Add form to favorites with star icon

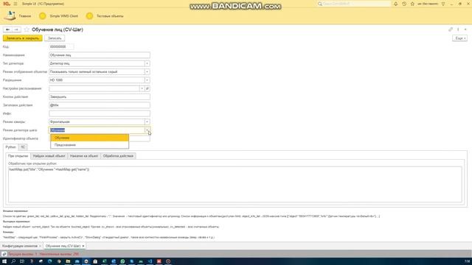click(x=27, y=29)
